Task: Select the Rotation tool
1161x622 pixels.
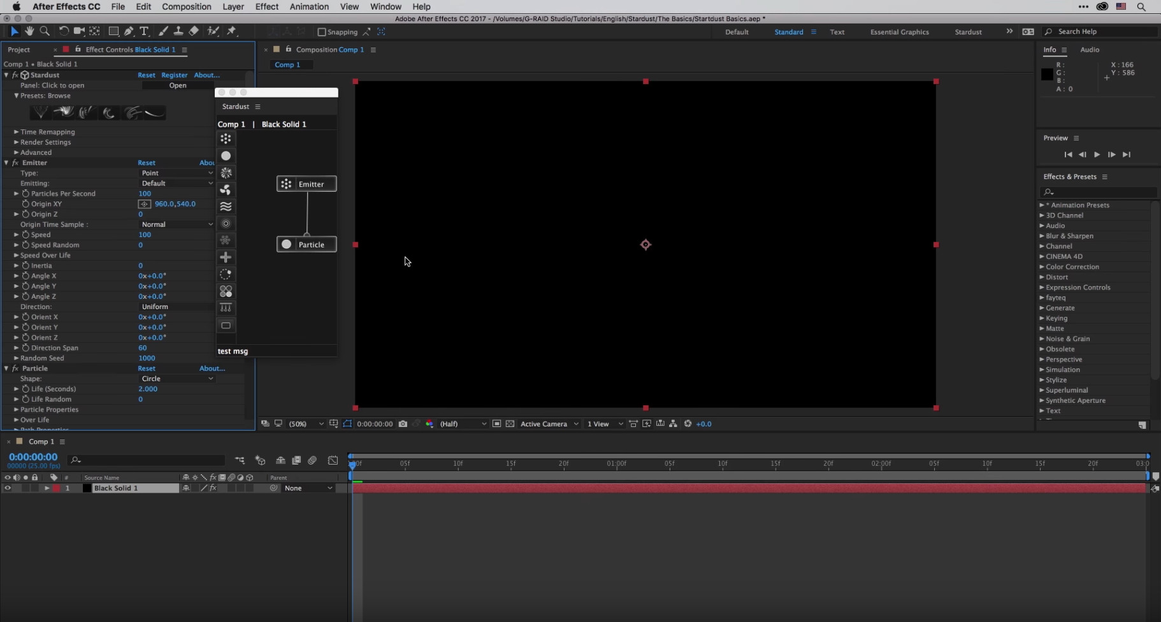Action: click(x=64, y=31)
